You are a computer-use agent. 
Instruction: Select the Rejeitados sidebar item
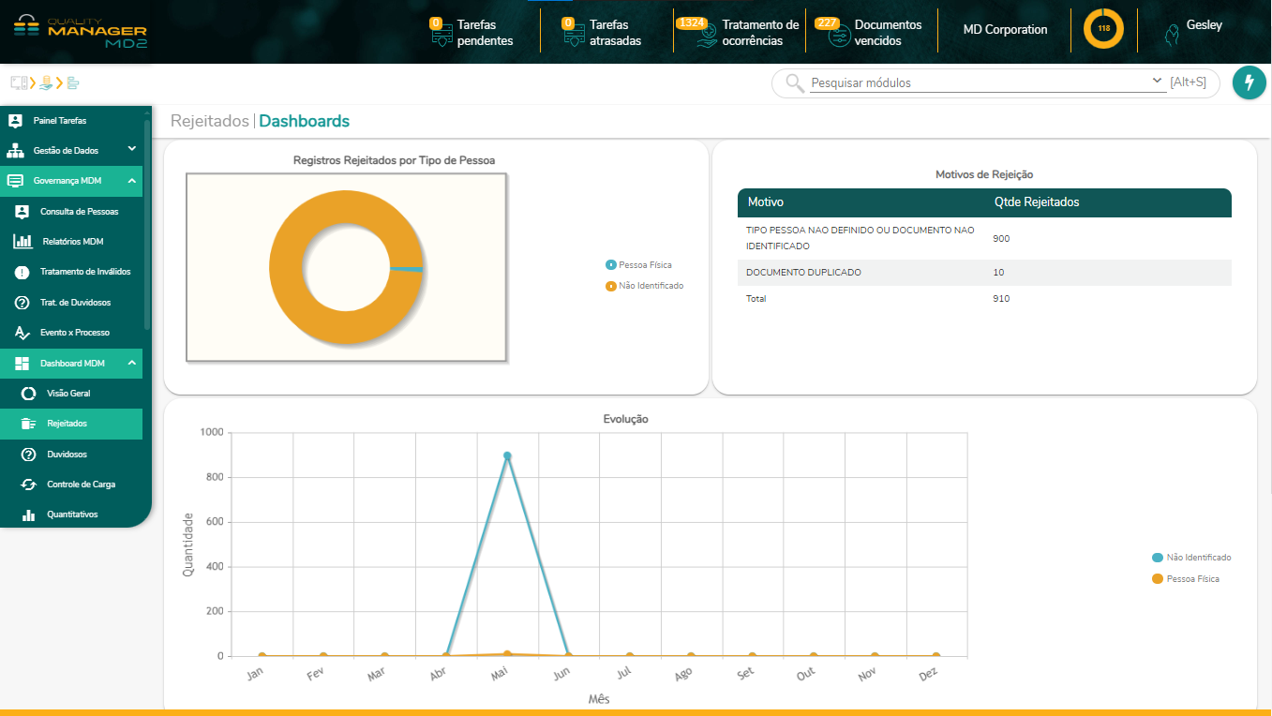pos(71,424)
